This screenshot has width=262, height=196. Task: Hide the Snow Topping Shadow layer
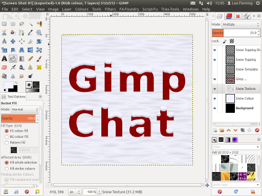tap(215, 50)
